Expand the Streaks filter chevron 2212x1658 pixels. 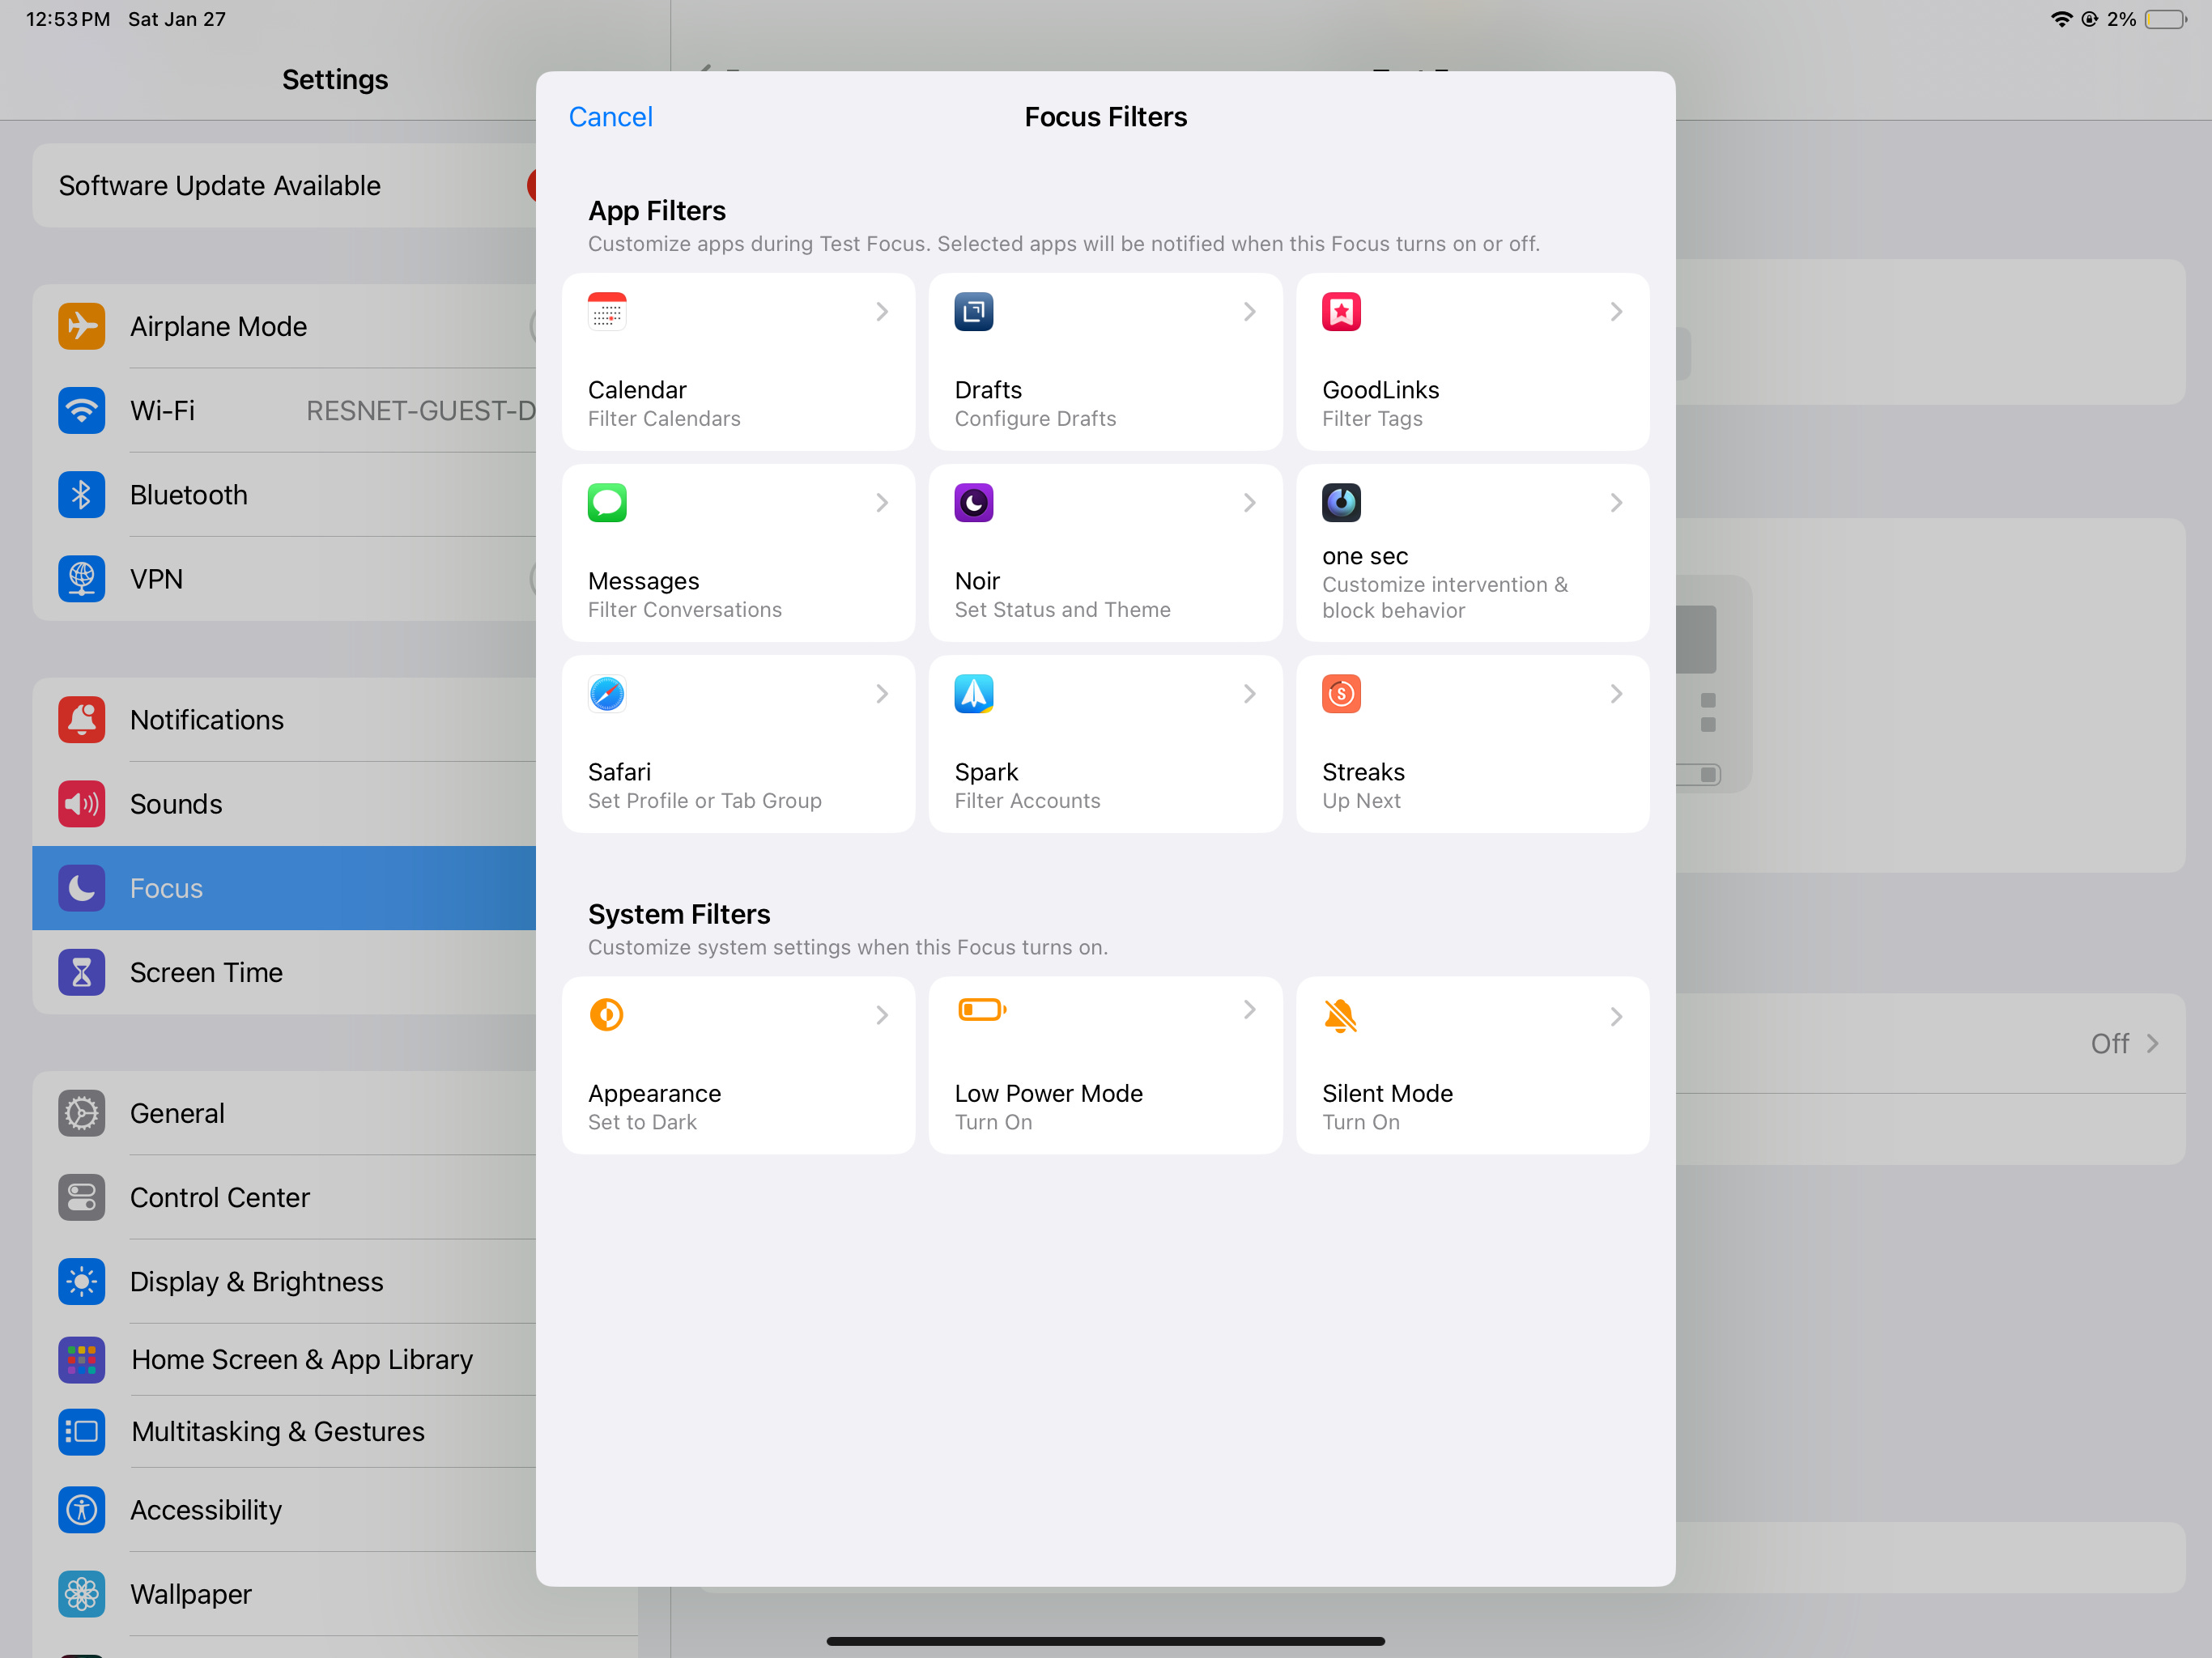click(x=1616, y=694)
